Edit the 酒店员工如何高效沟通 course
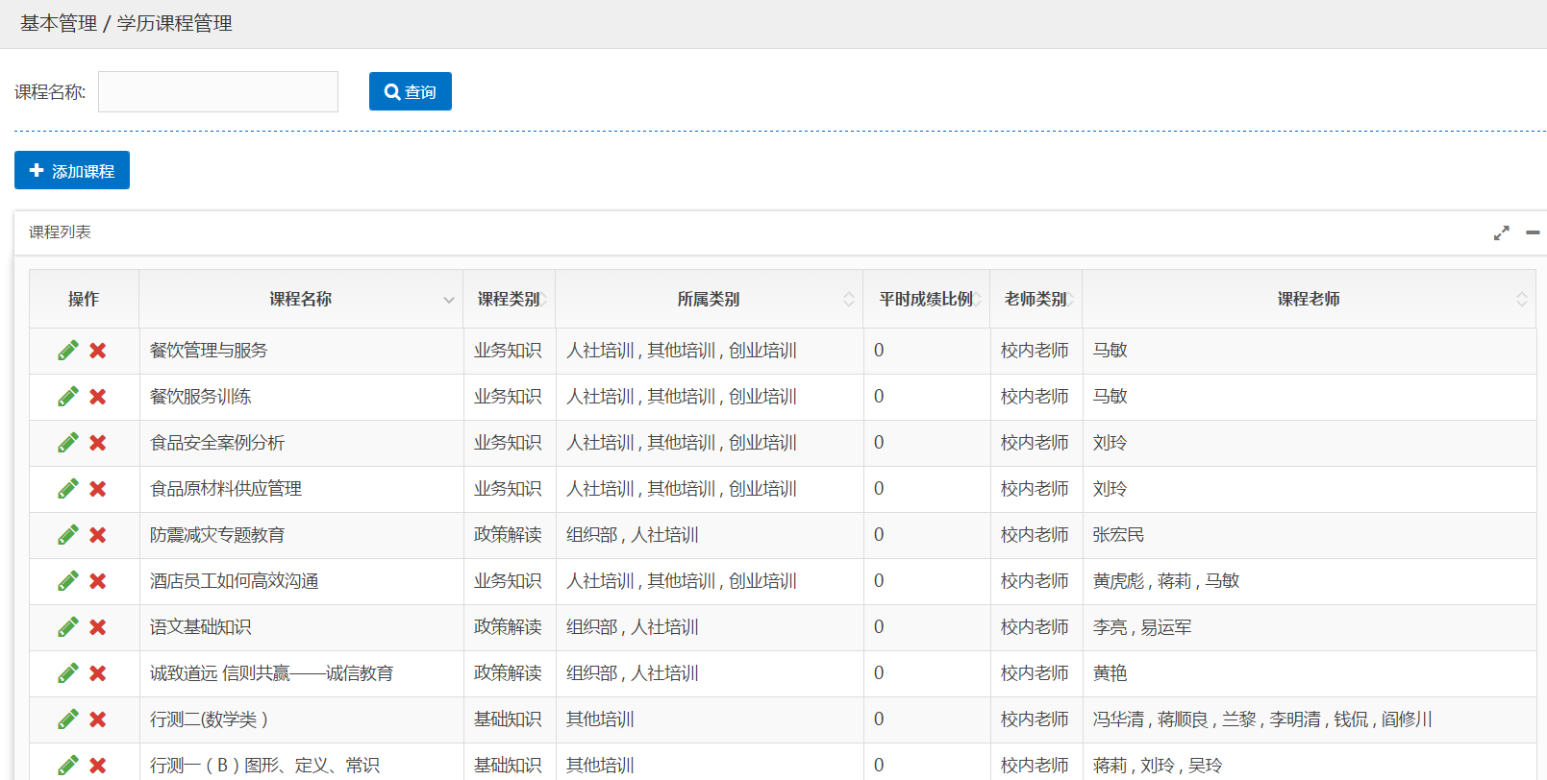 [x=68, y=581]
